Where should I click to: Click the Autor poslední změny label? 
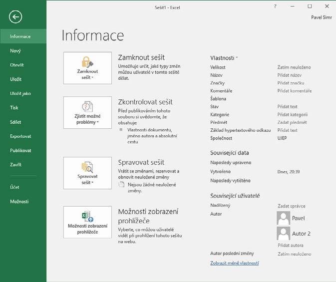(x=232, y=253)
